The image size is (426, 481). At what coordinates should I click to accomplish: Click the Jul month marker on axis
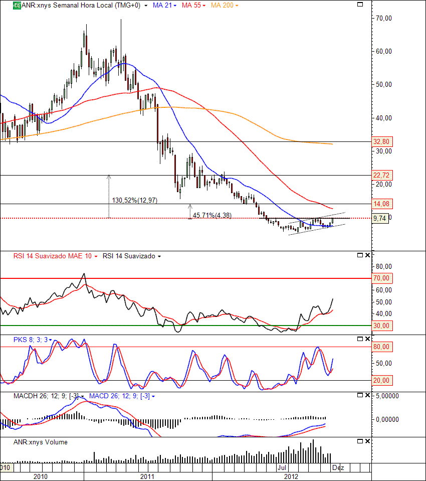[x=282, y=468]
